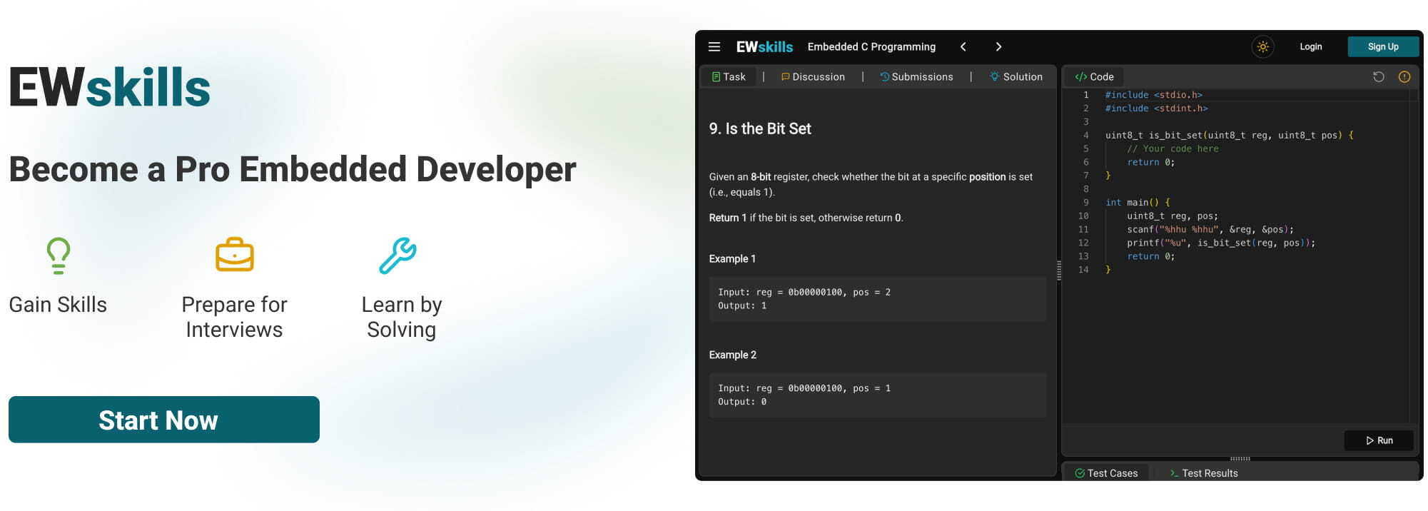The image size is (1428, 511).
Task: Open the Discussion tab
Action: point(813,77)
